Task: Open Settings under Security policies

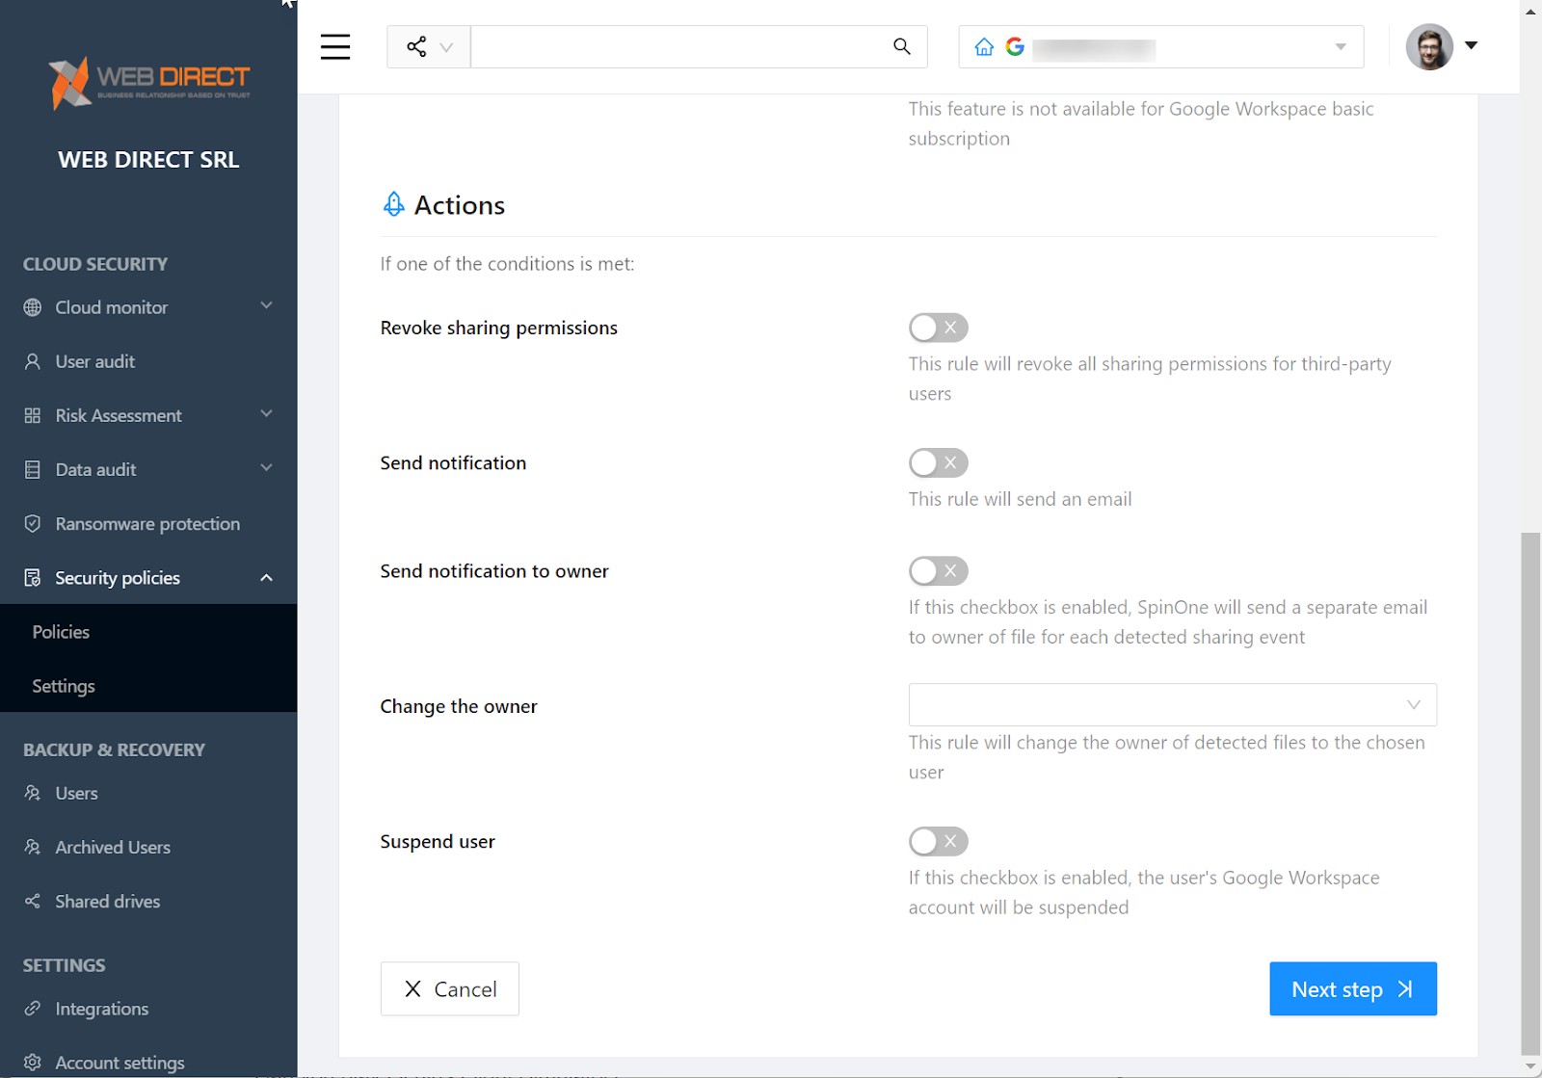Action: (x=63, y=685)
